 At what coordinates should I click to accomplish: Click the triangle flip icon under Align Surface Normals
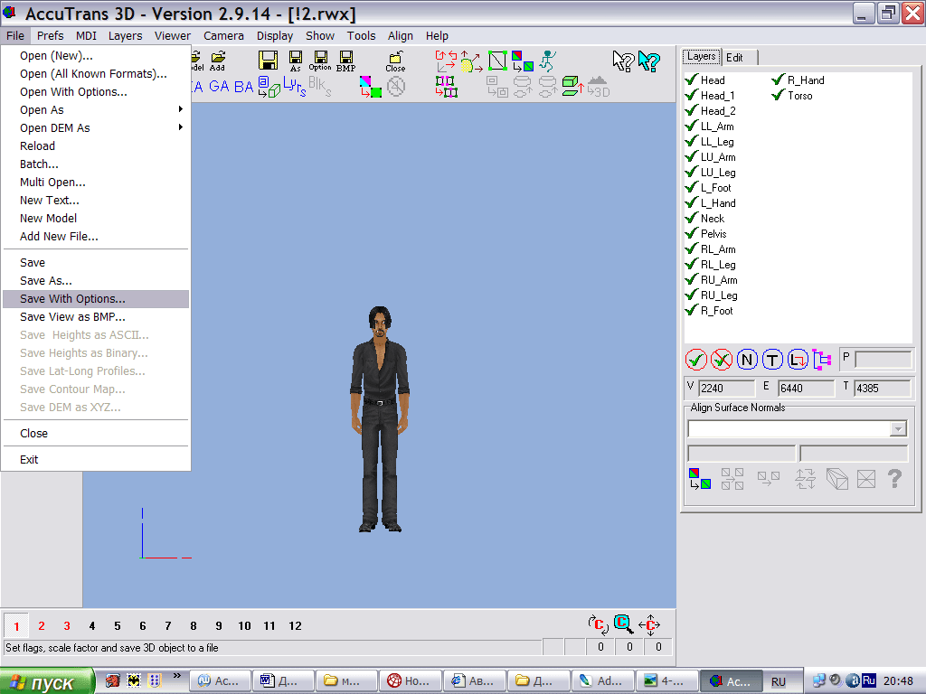click(x=700, y=479)
